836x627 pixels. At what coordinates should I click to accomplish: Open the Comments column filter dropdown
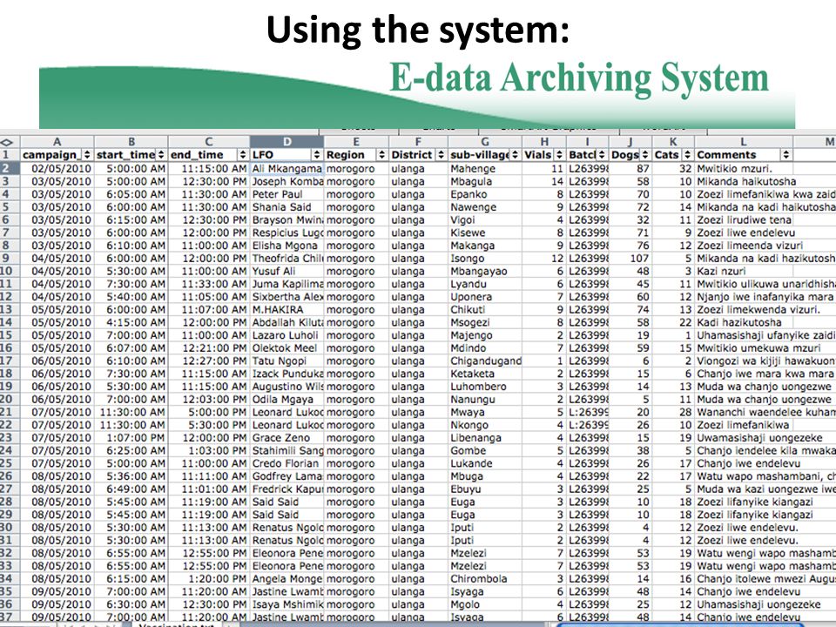coord(786,155)
